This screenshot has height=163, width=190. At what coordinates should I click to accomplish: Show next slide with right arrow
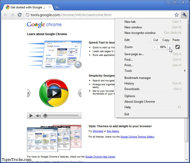click(80, 93)
